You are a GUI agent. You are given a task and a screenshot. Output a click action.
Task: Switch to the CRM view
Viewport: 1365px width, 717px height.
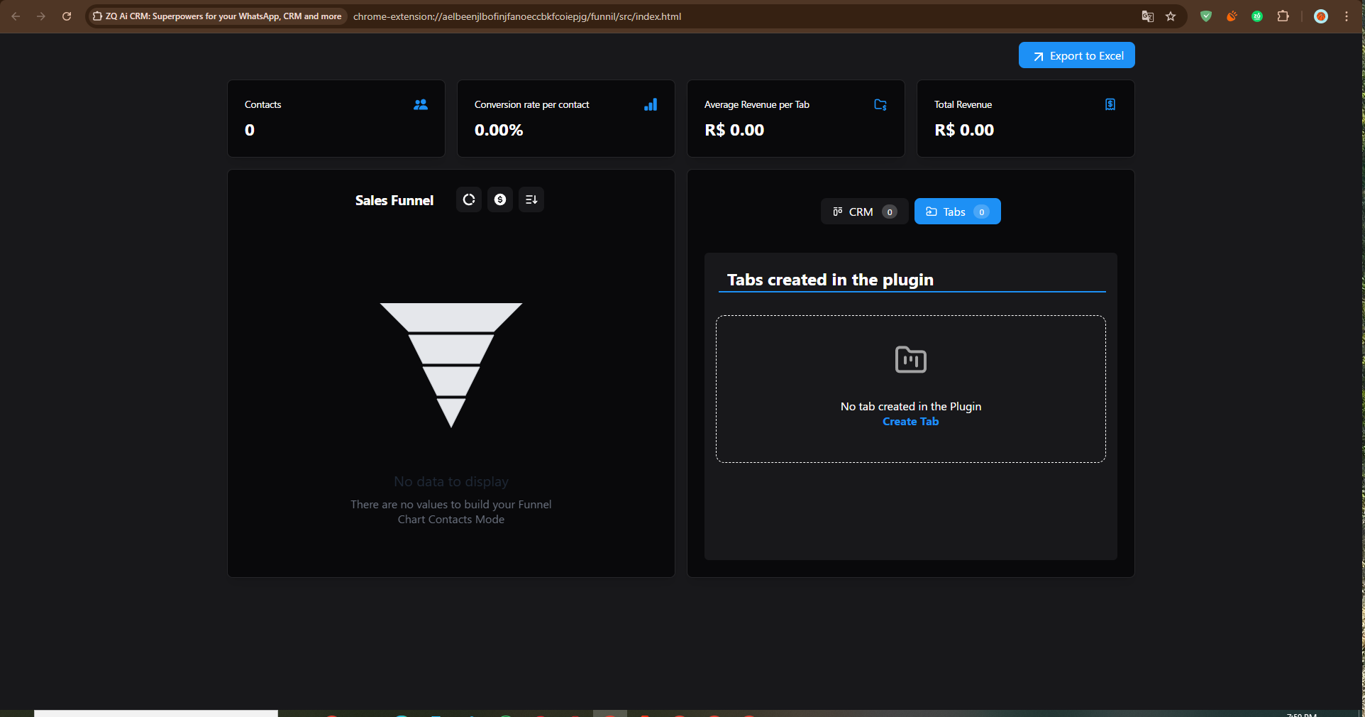863,212
